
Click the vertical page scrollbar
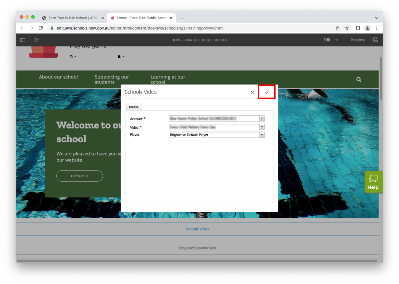[x=381, y=79]
